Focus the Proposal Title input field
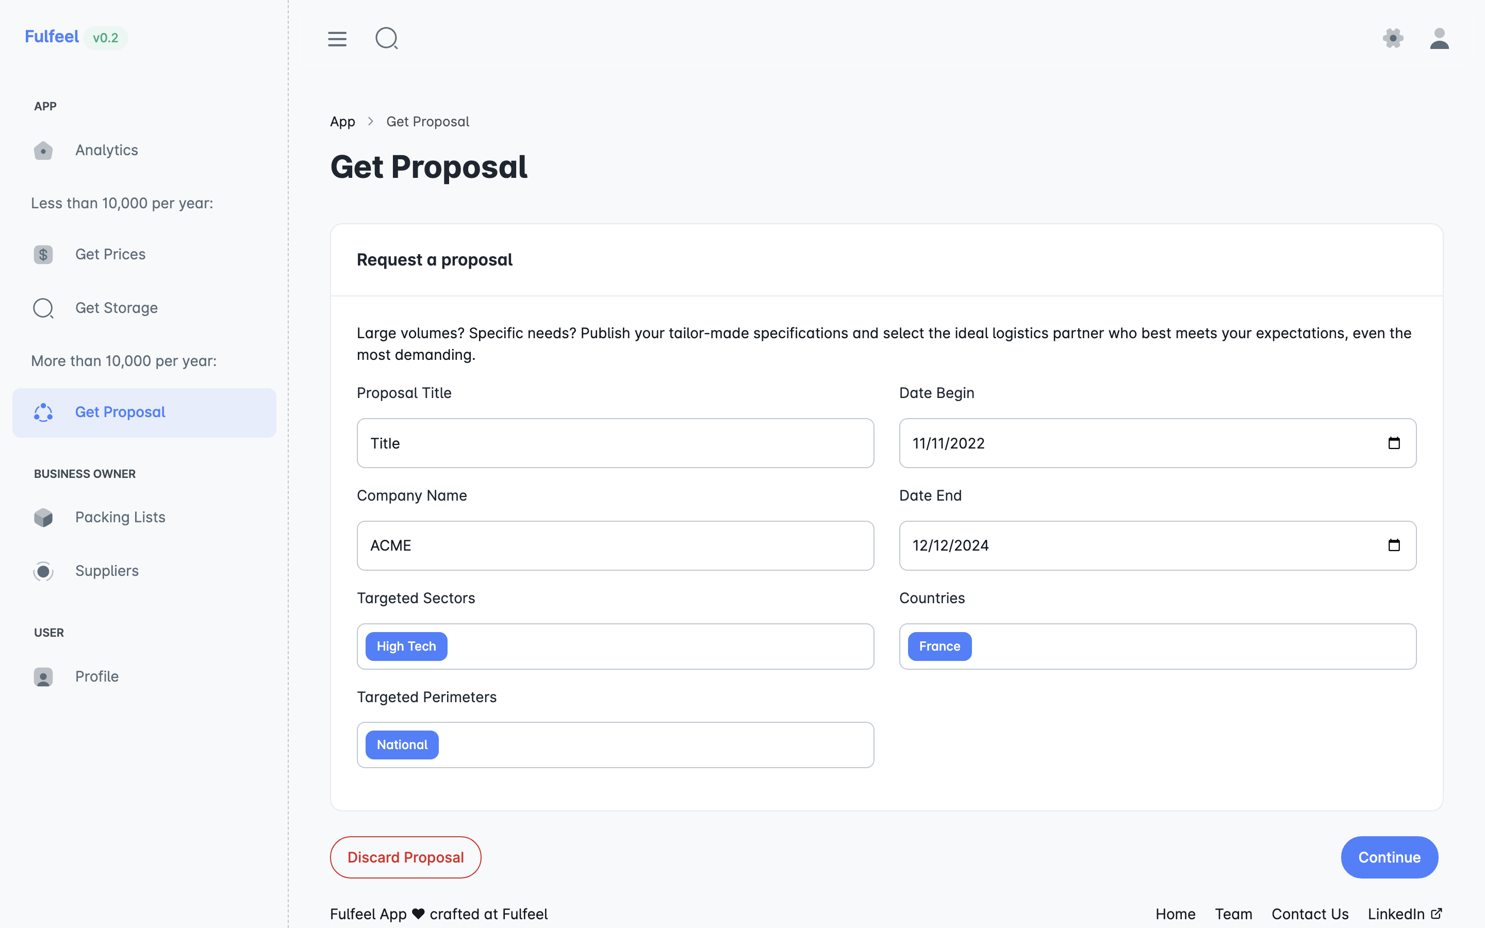This screenshot has width=1485, height=928. pos(615,443)
